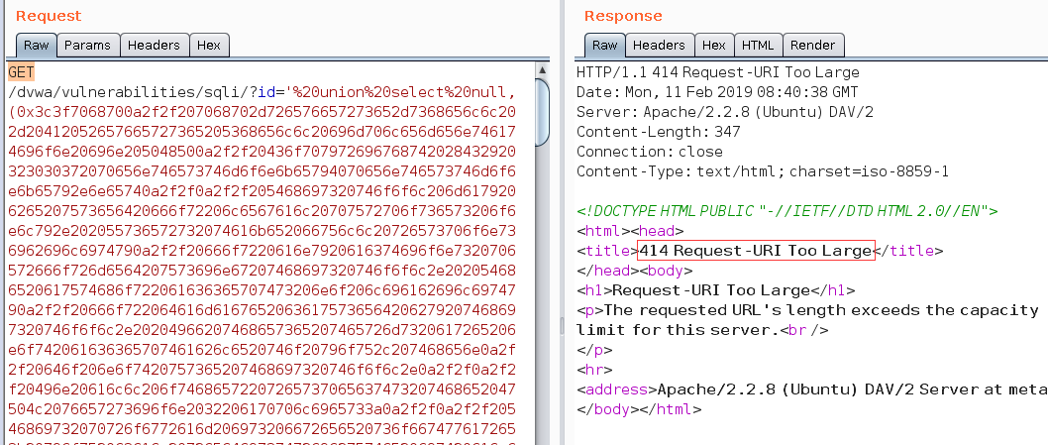Click the Content-Type text/html header line

click(763, 171)
